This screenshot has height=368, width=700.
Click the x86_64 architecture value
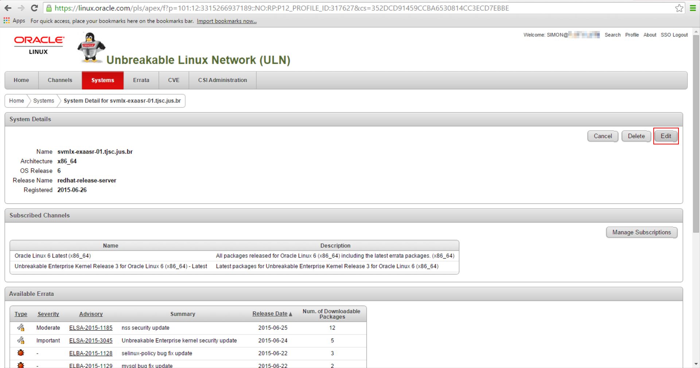coord(67,161)
